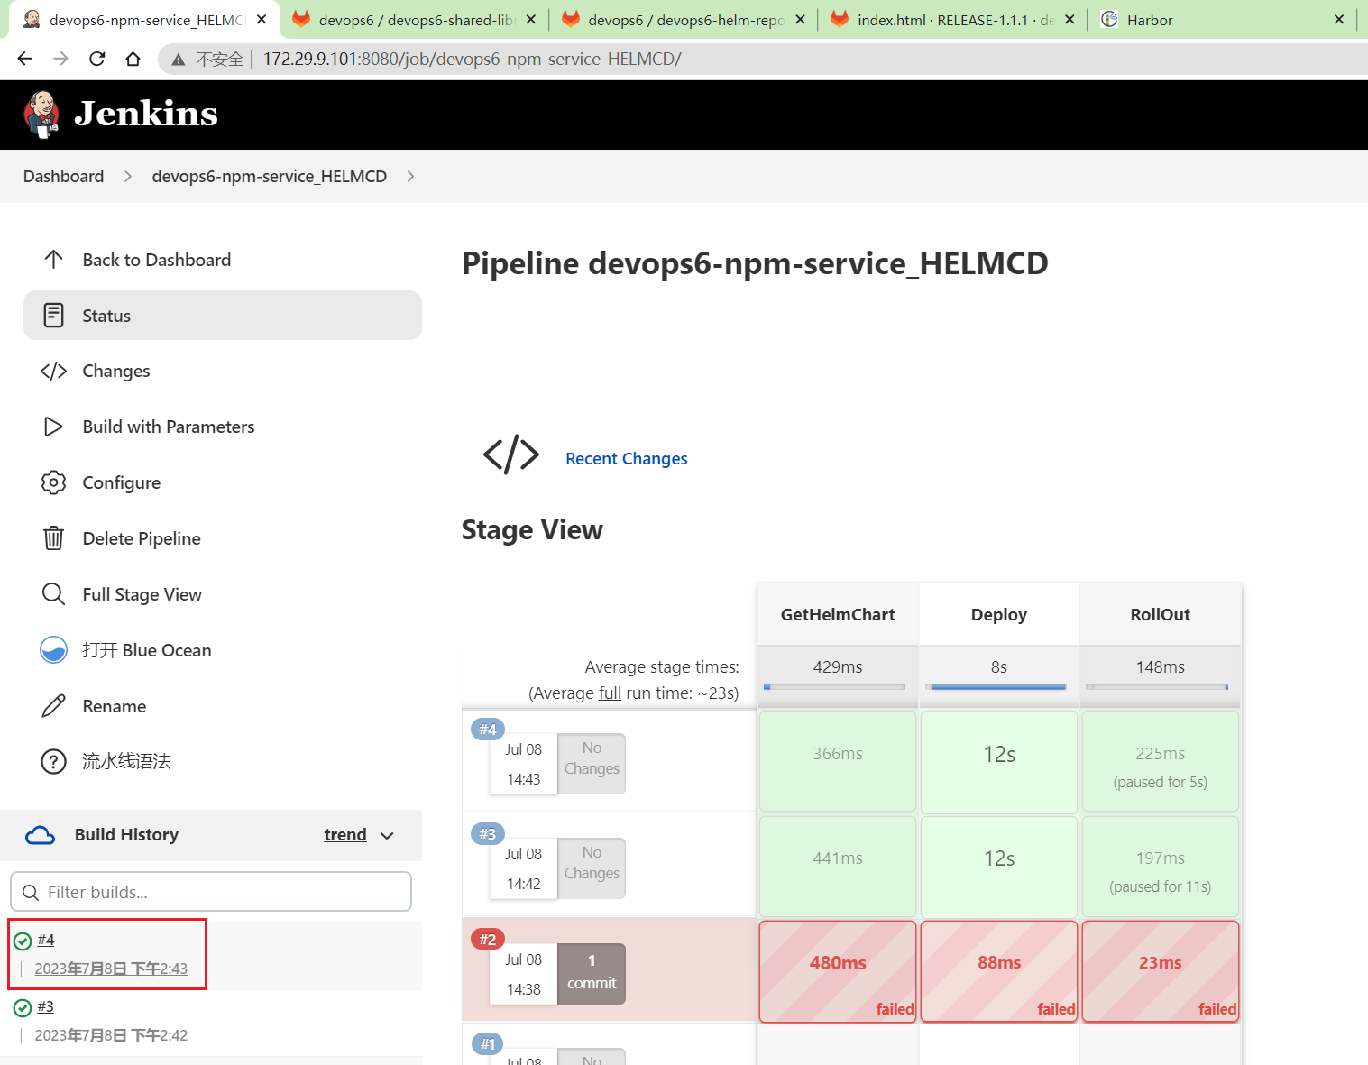Expand breadcrumb chevron after devops6-npm-service_HELMCD
This screenshot has width=1368, height=1065.
click(x=410, y=177)
